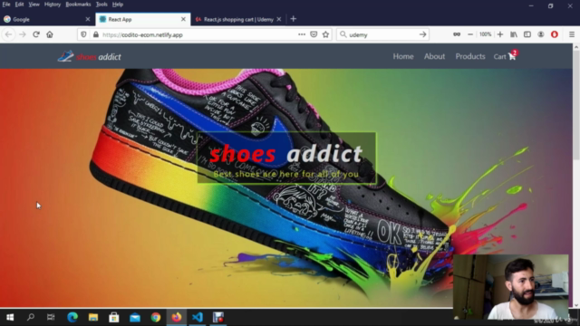
Task: Open the page actions three-dot menu
Action: point(302,34)
